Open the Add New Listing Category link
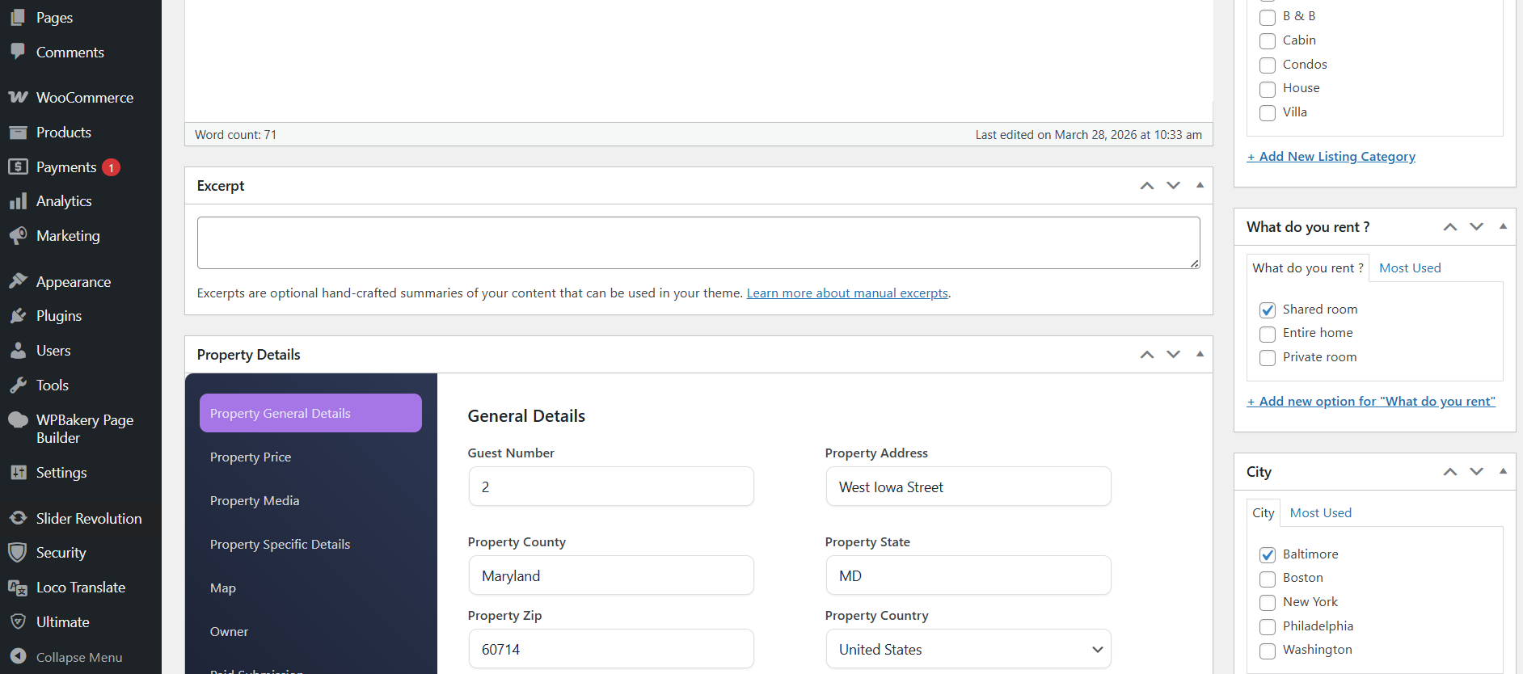Screen dimensions: 1523x674 click(1331, 157)
